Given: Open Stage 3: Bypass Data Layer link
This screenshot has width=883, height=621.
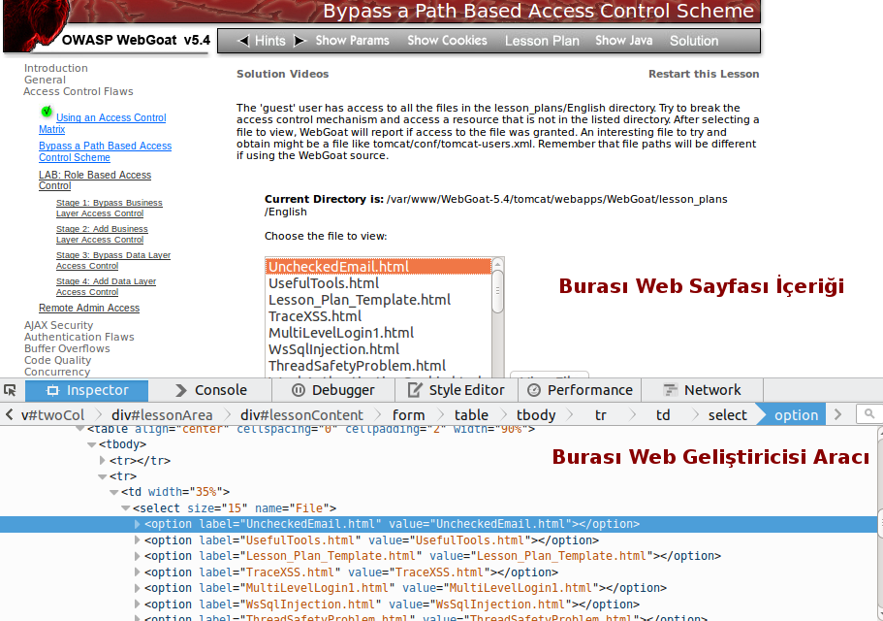Looking at the screenshot, I should click(x=113, y=260).
